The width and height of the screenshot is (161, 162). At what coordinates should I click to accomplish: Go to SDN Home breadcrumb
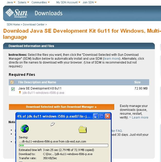click(x=13, y=24)
